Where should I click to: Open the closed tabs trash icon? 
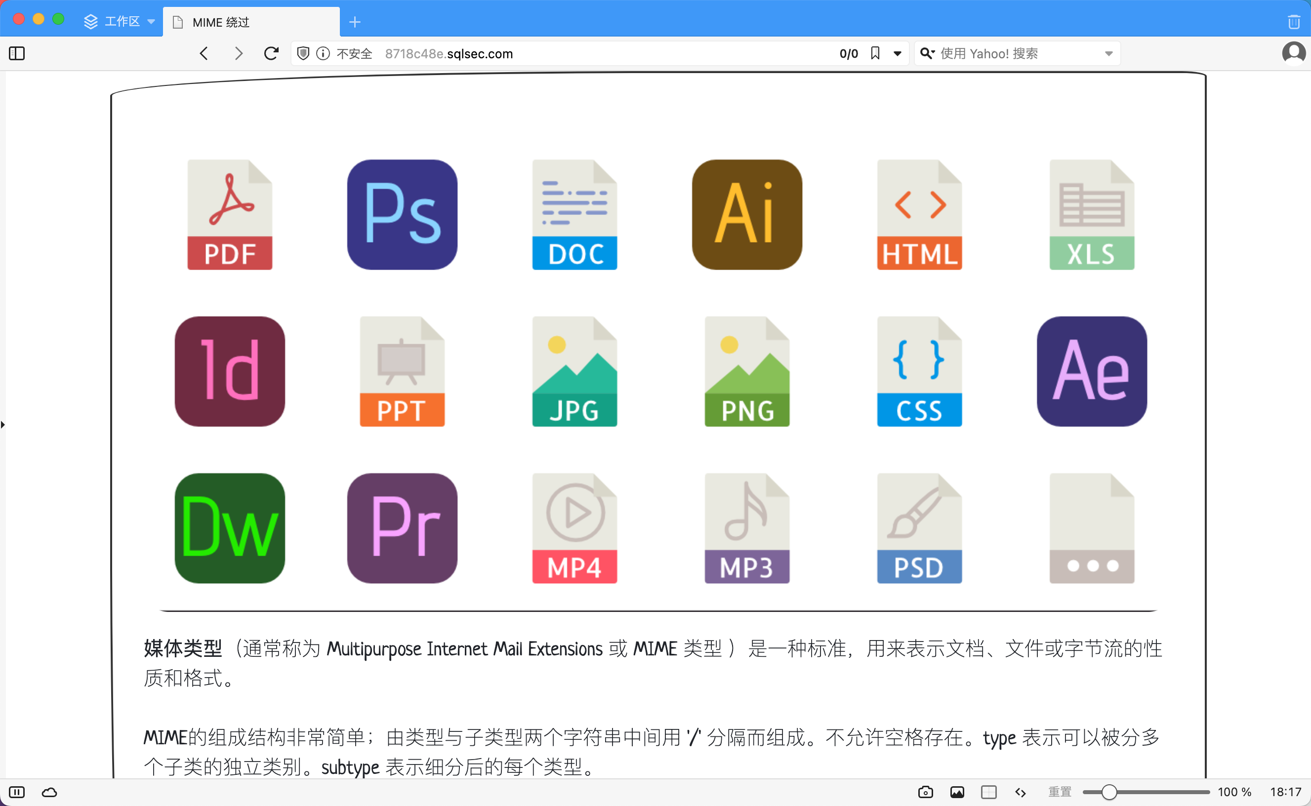tap(1293, 22)
